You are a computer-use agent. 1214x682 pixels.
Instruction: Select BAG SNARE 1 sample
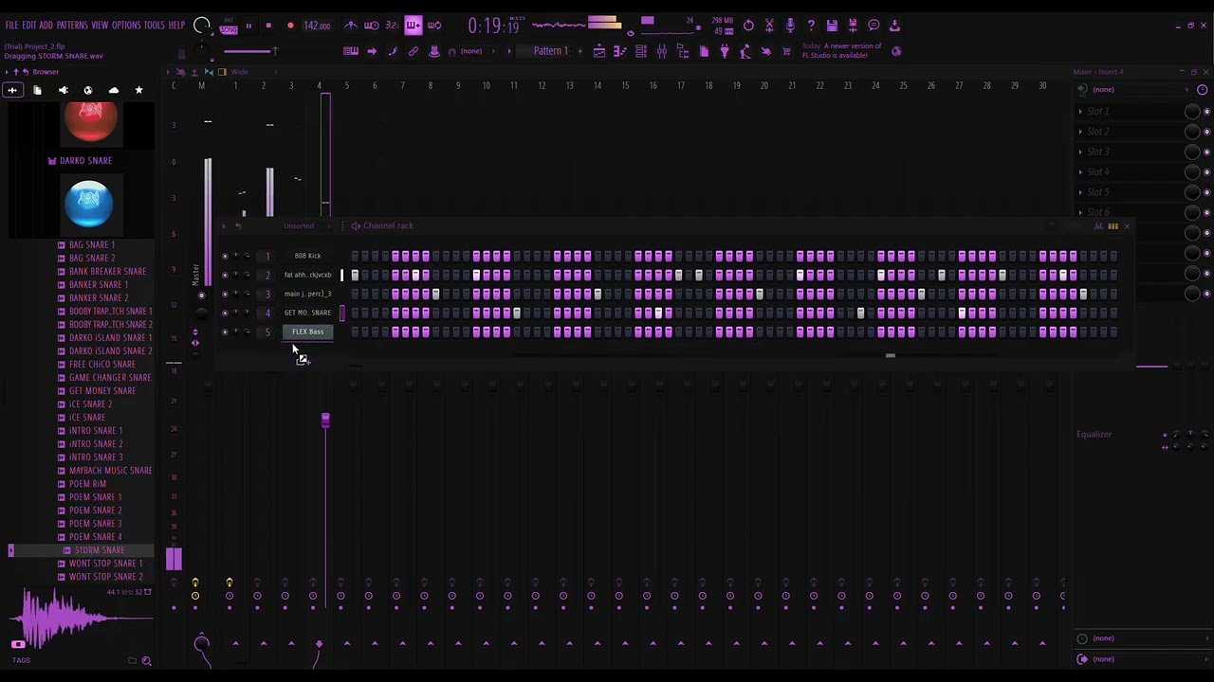tap(92, 244)
